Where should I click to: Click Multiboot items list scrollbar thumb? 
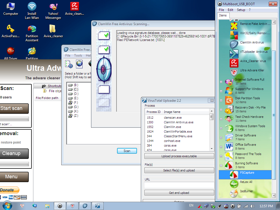273,115
